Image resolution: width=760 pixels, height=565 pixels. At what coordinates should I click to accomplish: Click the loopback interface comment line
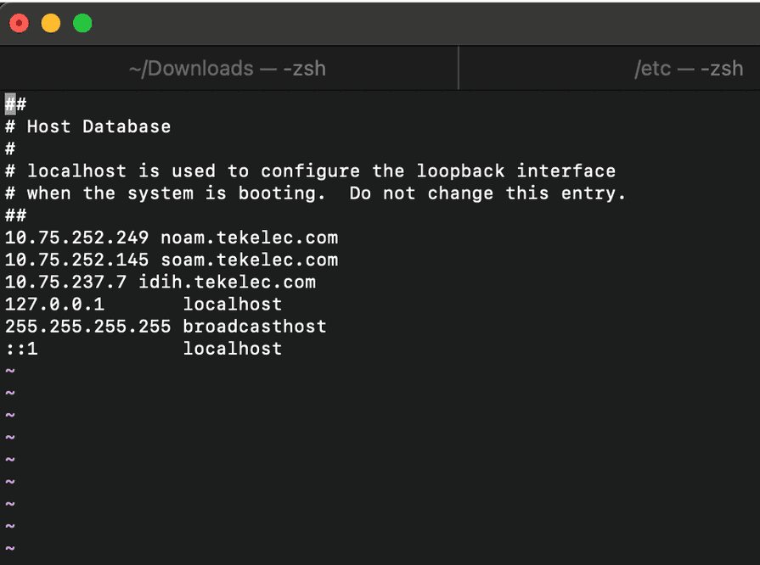tap(306, 171)
